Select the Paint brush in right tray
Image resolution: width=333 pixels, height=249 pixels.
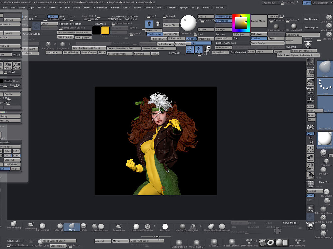pyautogui.click(x=323, y=153)
